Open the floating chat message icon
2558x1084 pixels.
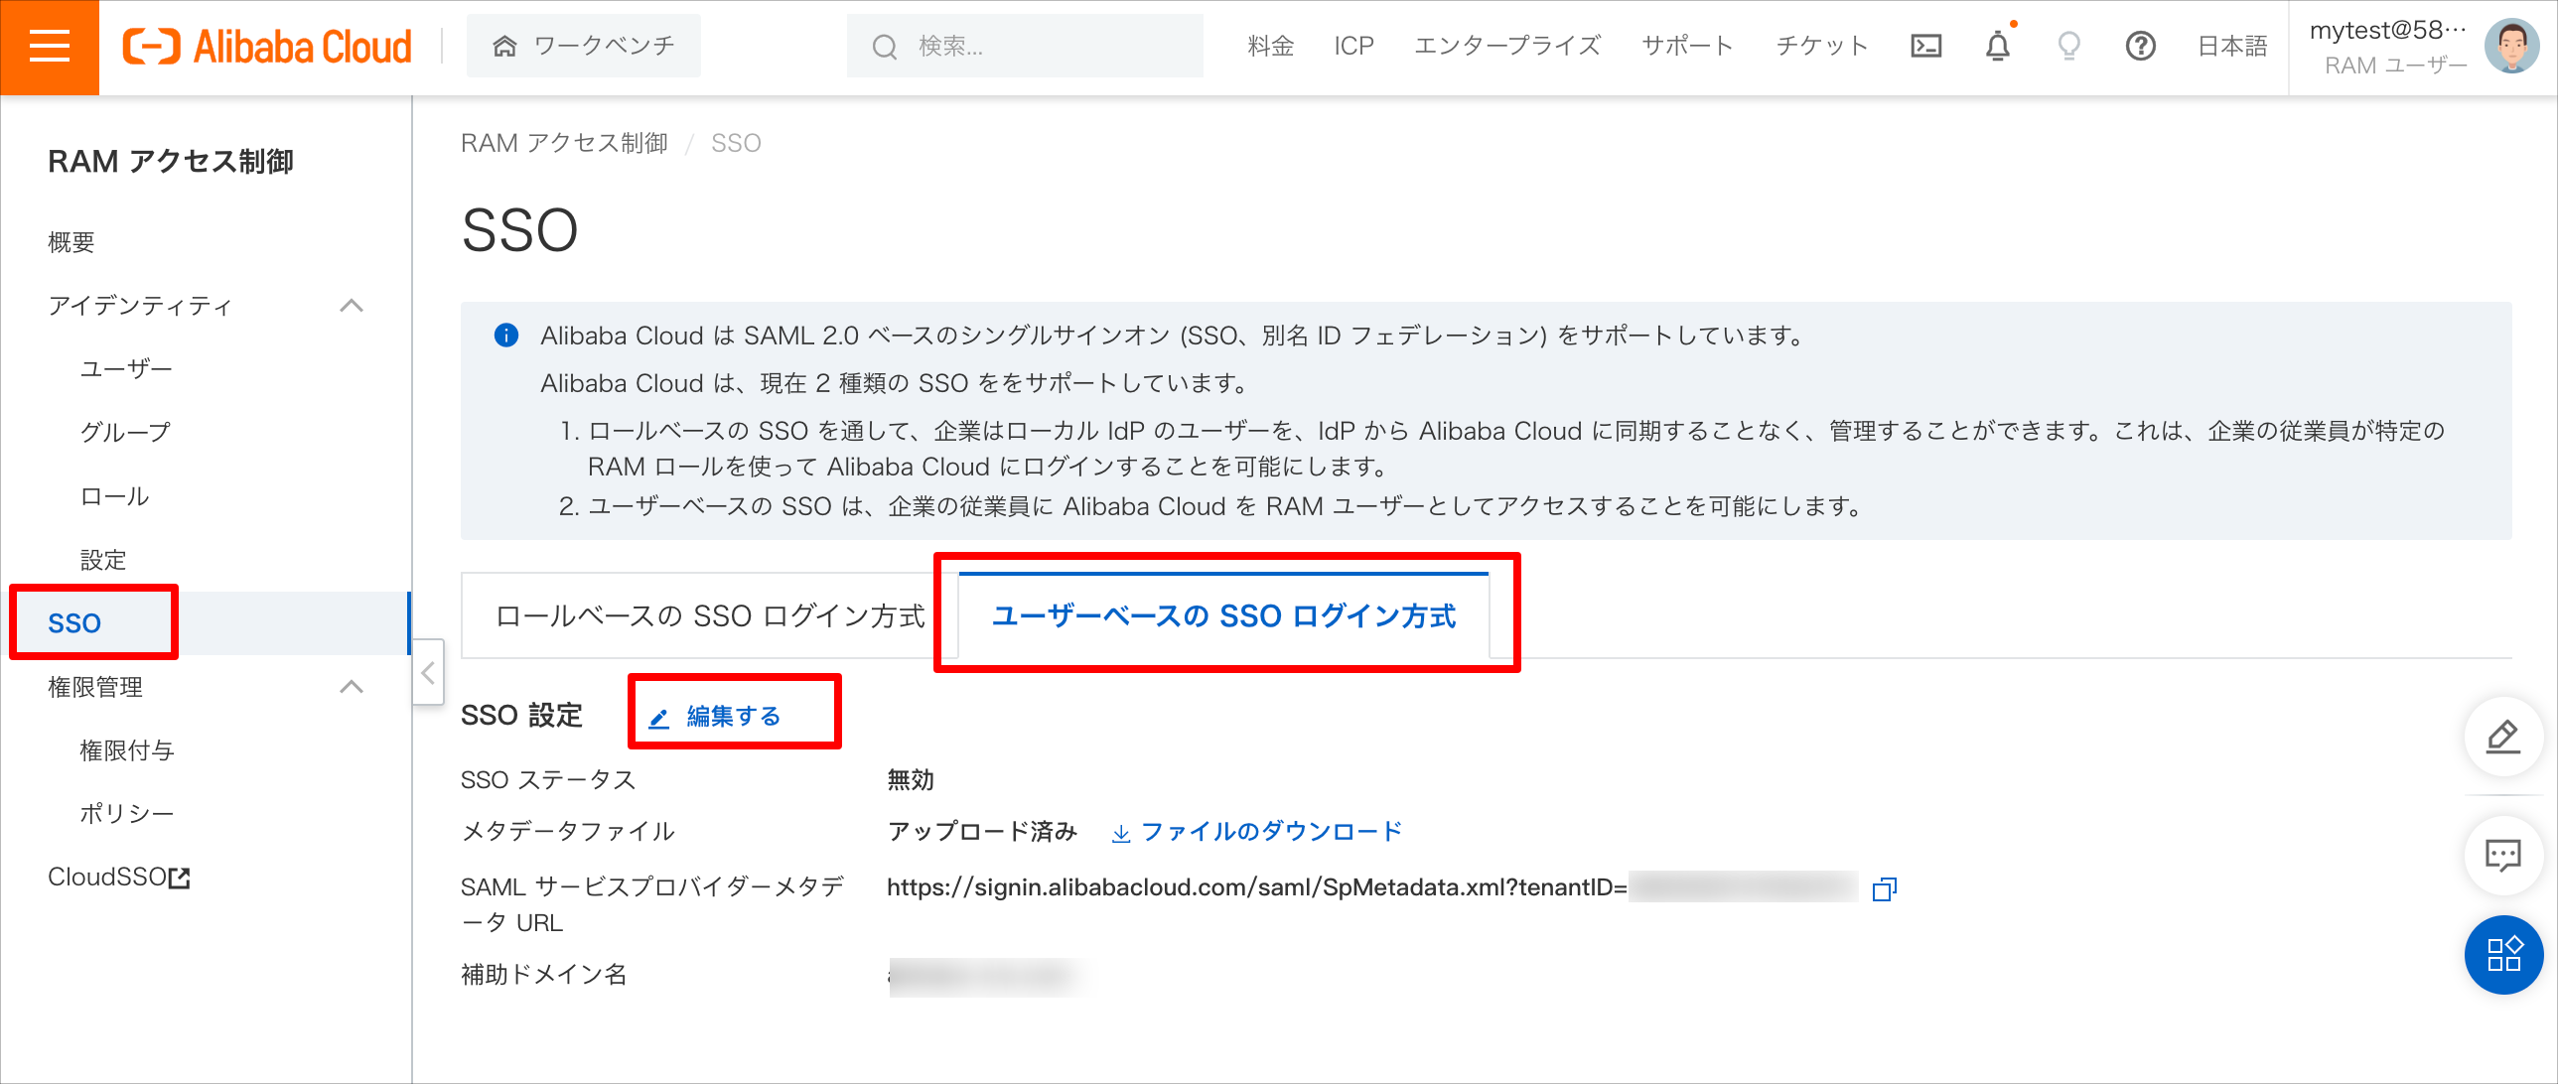tap(2503, 855)
